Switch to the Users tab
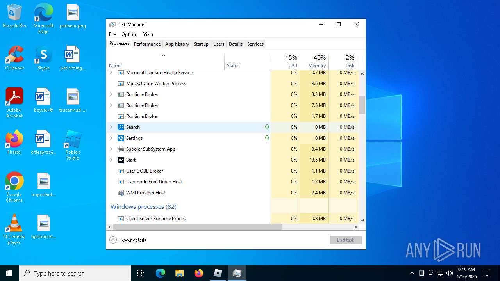Screen dimensions: 500x281 click(219, 44)
